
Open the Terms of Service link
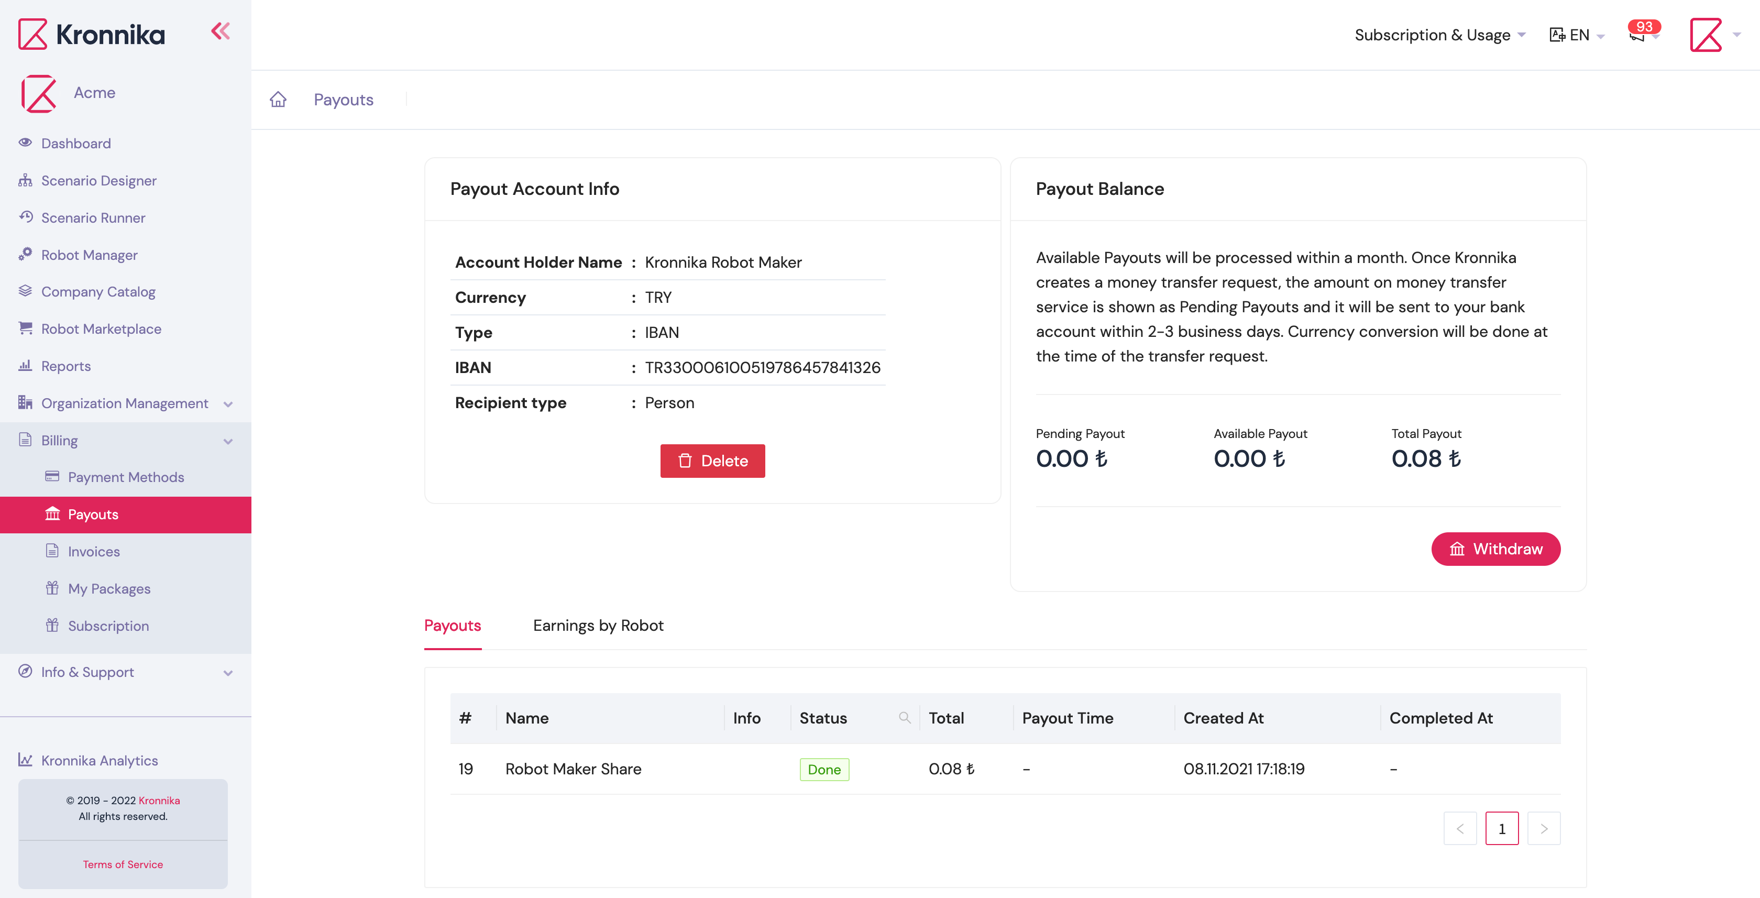123,864
